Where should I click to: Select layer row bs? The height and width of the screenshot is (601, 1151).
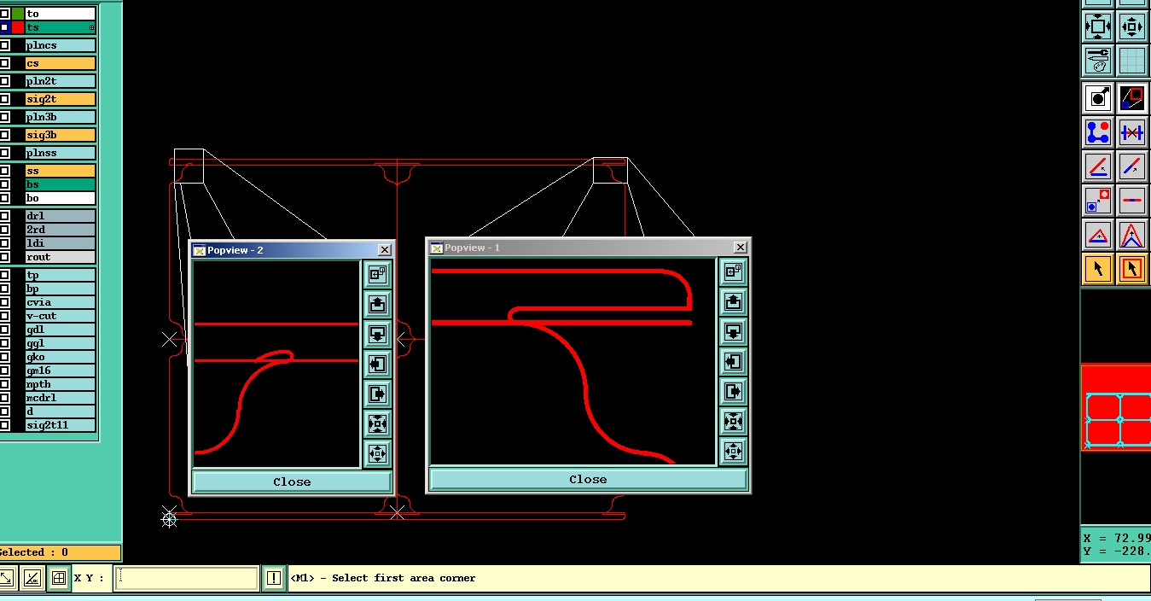pos(60,184)
